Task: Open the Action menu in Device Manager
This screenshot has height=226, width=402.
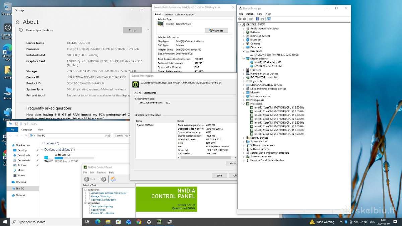Action: [x=250, y=14]
